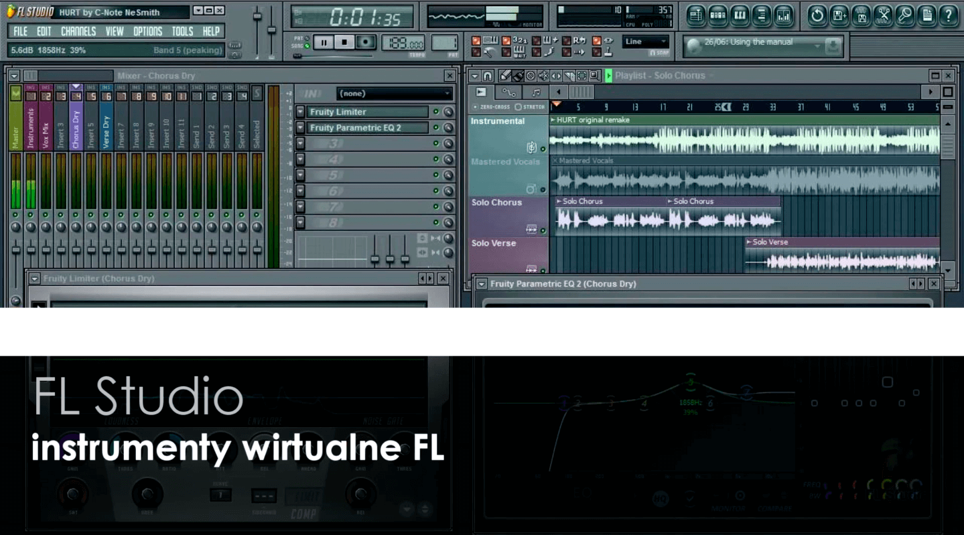The image size is (964, 535).
Task: Mute the Fruity Parametric EQ 2 slot
Action: click(x=436, y=128)
